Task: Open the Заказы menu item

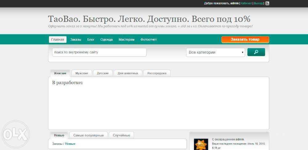Action: coord(76,39)
